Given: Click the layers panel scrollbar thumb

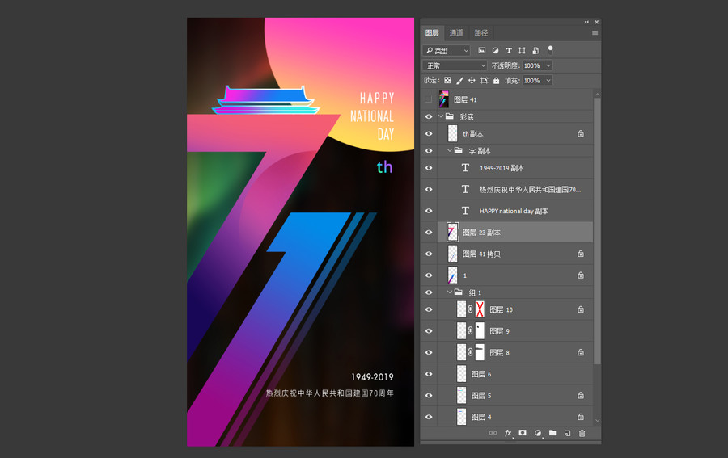Looking at the screenshot, I should [x=597, y=230].
